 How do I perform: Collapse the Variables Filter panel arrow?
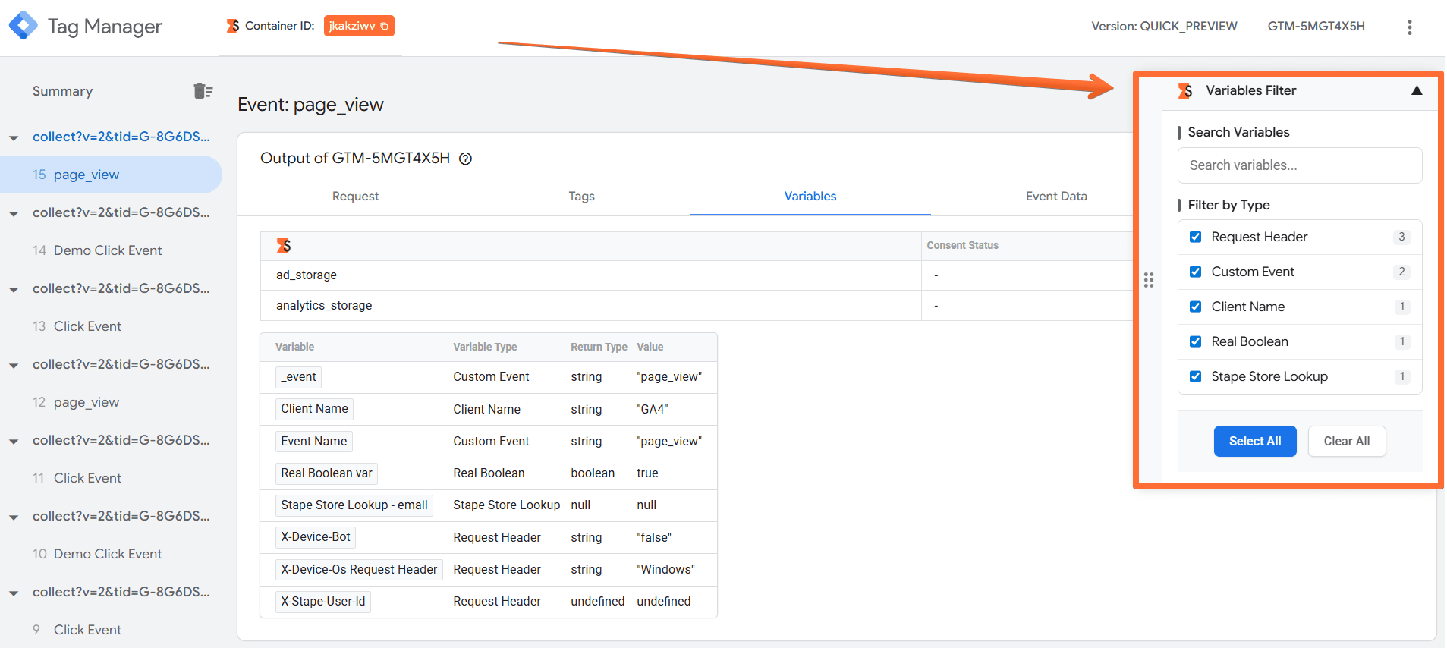coord(1416,90)
